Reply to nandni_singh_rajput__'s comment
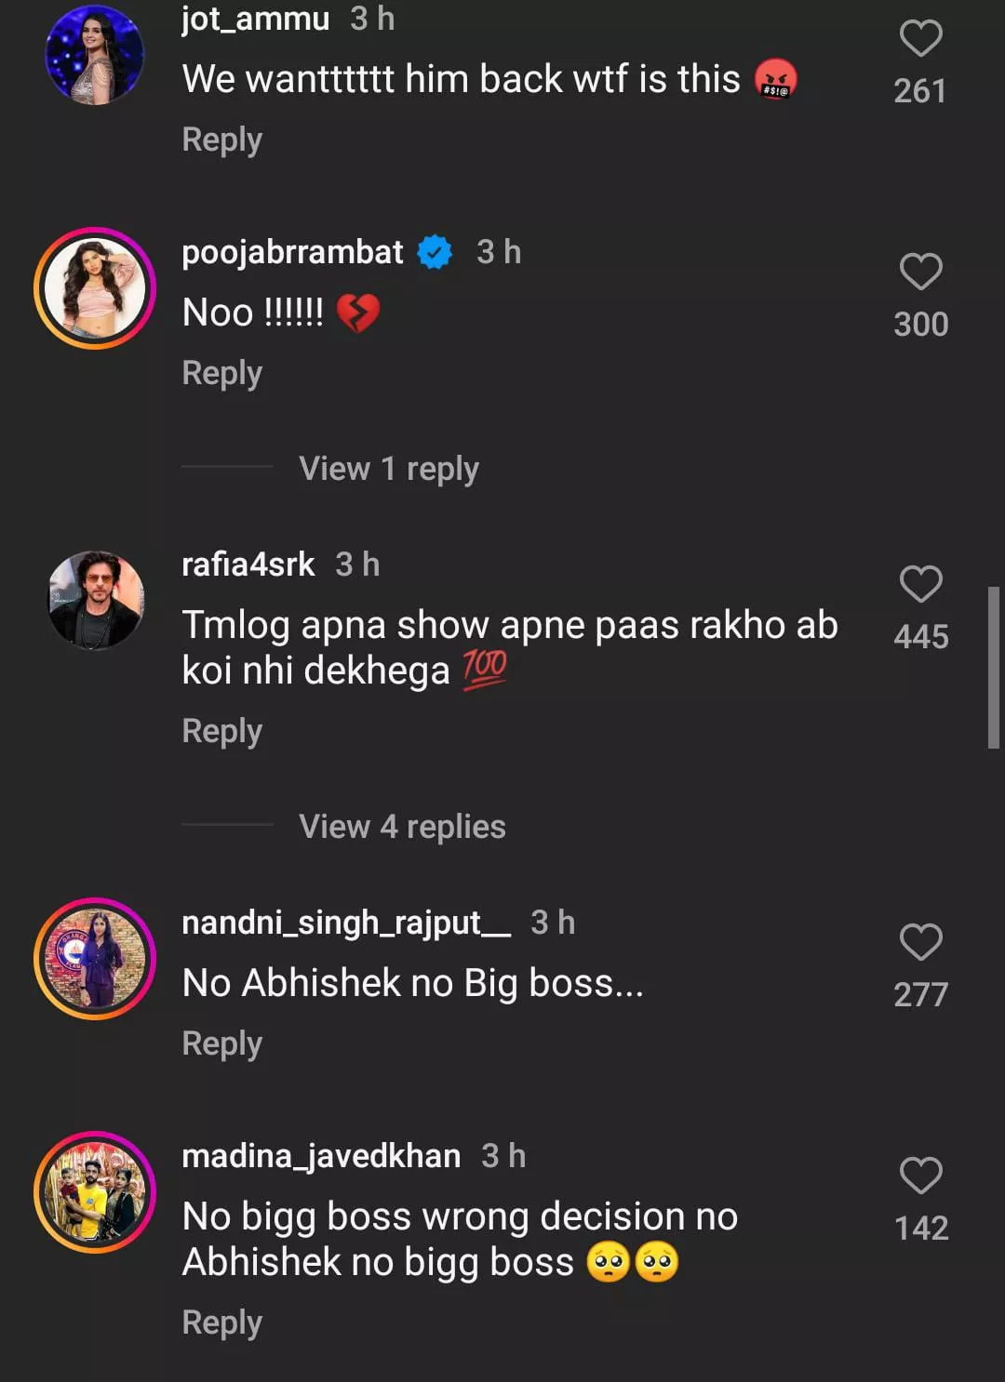1005x1382 pixels. [x=221, y=1043]
